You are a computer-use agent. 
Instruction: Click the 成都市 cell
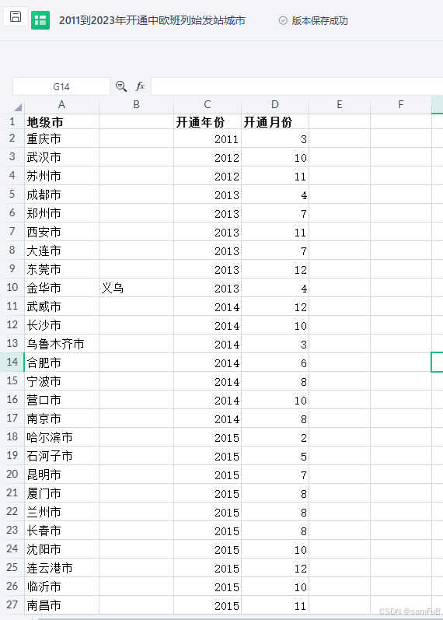61,194
